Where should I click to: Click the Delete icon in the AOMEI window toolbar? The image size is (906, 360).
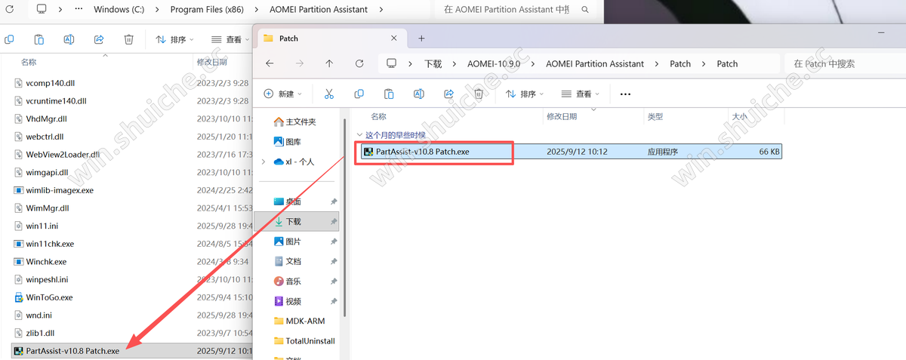(129, 39)
